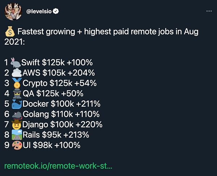Click the money bag emoji

point(9,32)
